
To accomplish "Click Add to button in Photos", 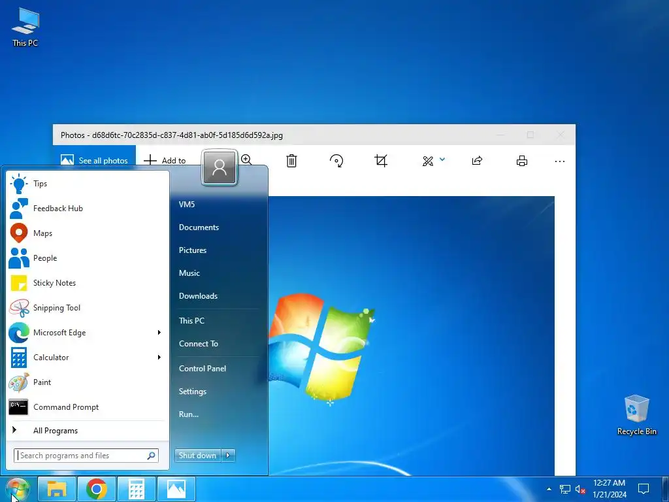I will pyautogui.click(x=165, y=161).
